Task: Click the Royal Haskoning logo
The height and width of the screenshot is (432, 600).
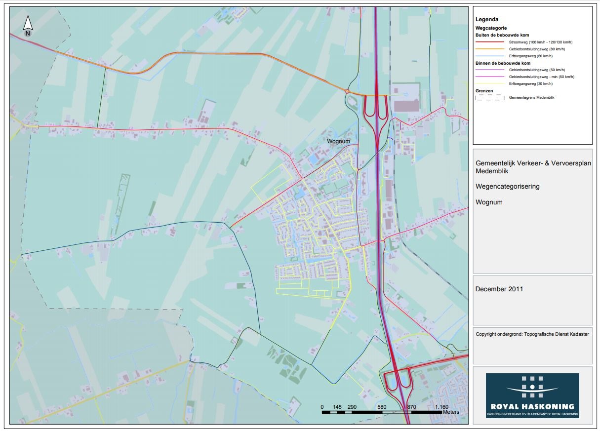Action: coord(532,395)
